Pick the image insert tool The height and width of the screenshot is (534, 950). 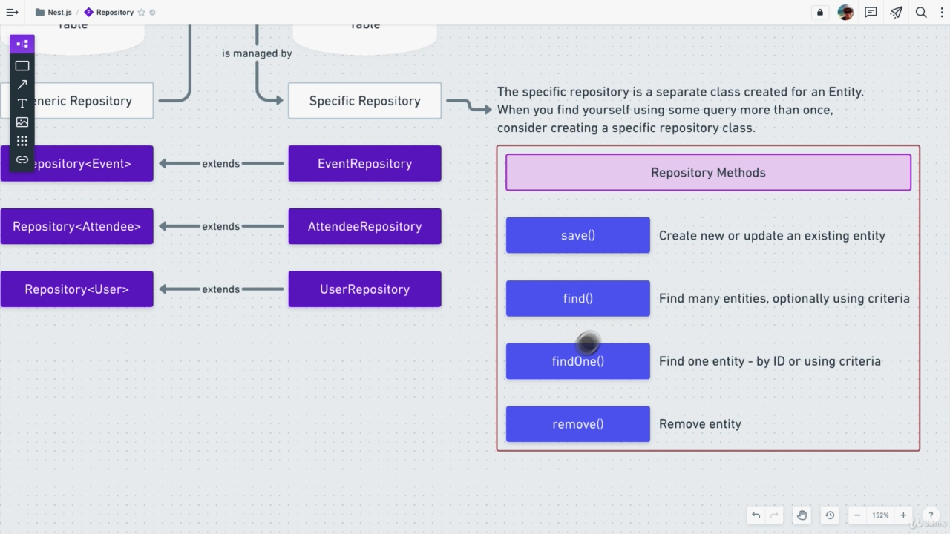click(x=22, y=122)
